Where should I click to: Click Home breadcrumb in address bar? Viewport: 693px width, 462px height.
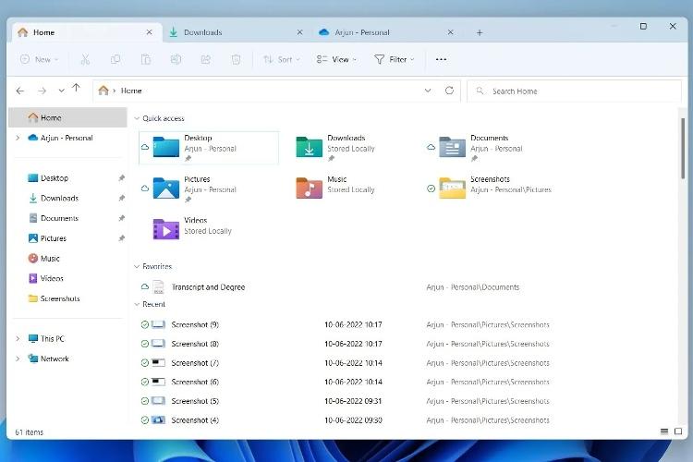point(131,91)
